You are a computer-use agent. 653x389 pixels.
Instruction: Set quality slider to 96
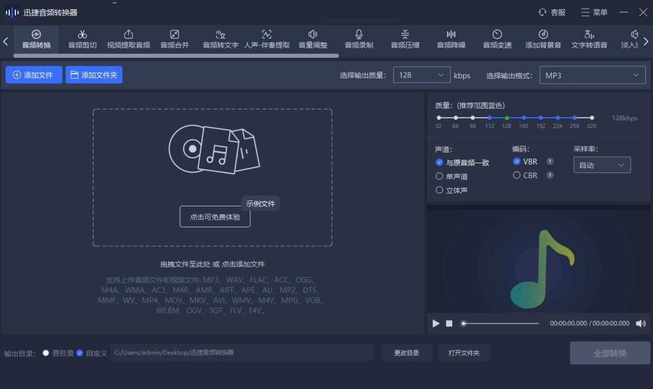[x=473, y=118]
